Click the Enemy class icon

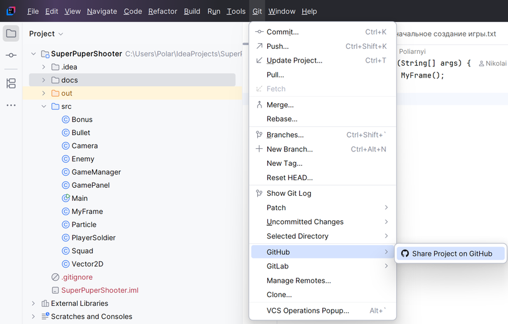tap(66, 159)
